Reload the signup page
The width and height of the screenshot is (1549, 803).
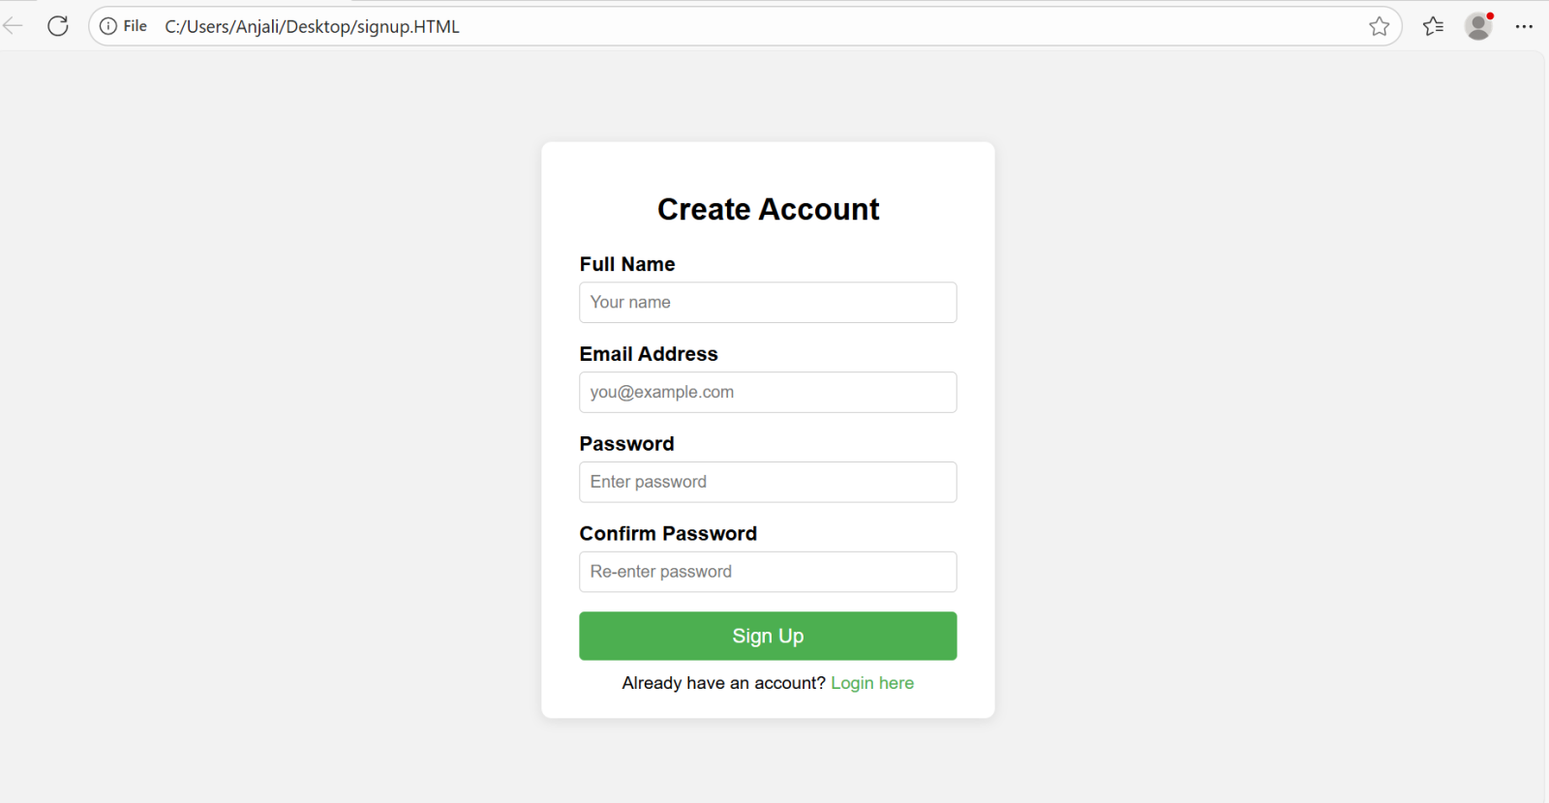pos(58,26)
